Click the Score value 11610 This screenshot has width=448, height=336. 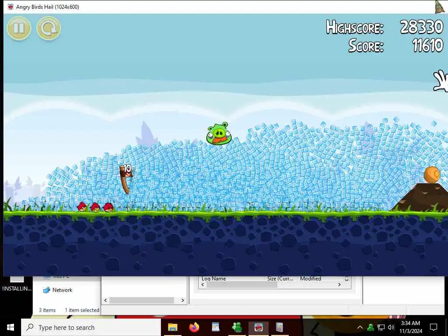[428, 45]
